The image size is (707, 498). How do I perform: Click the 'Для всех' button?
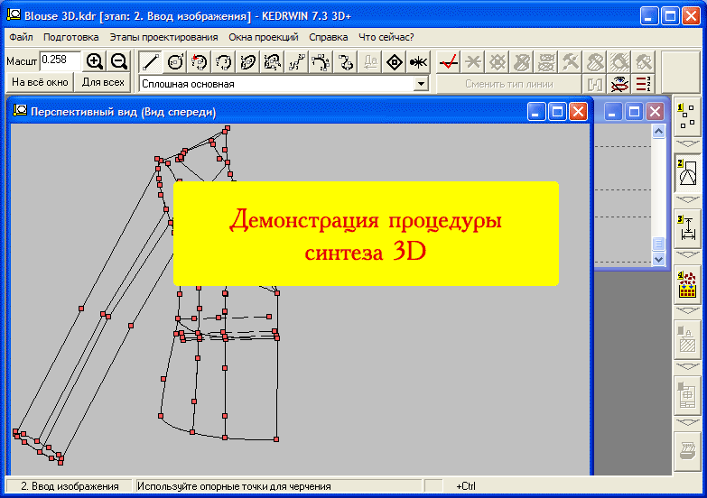coord(103,82)
